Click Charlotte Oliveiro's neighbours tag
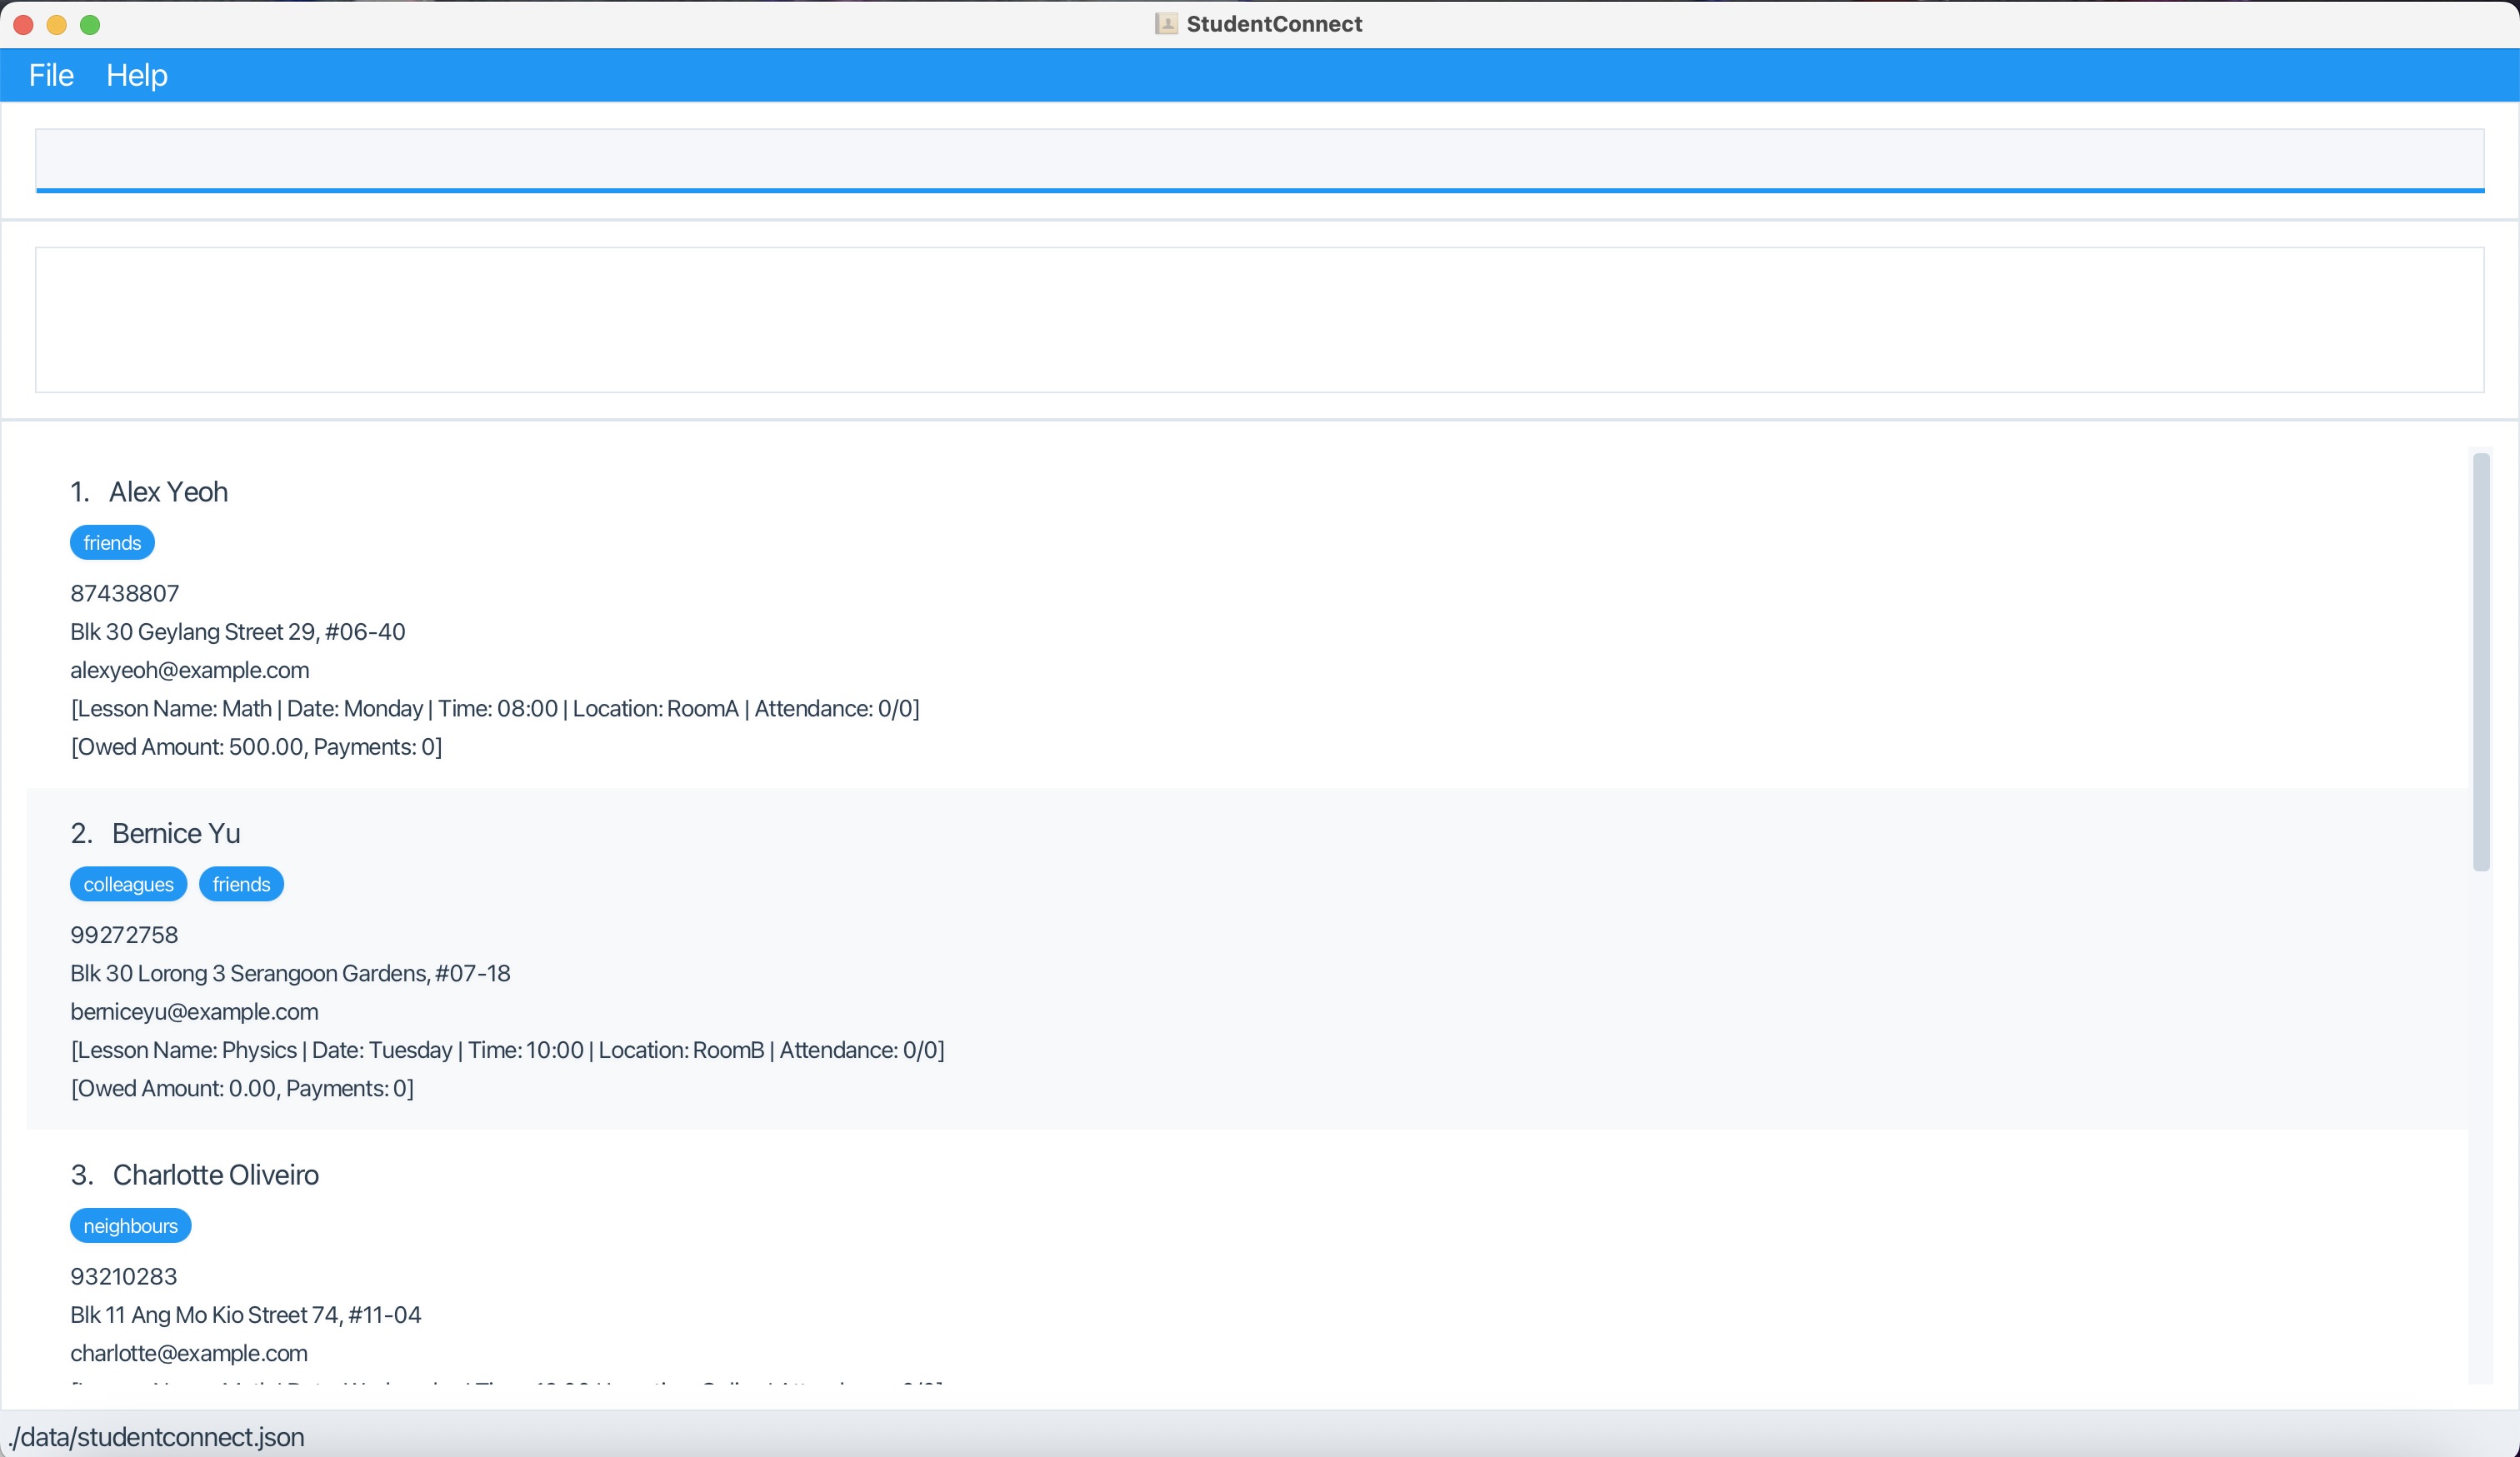The width and height of the screenshot is (2520, 1457). pos(130,1226)
